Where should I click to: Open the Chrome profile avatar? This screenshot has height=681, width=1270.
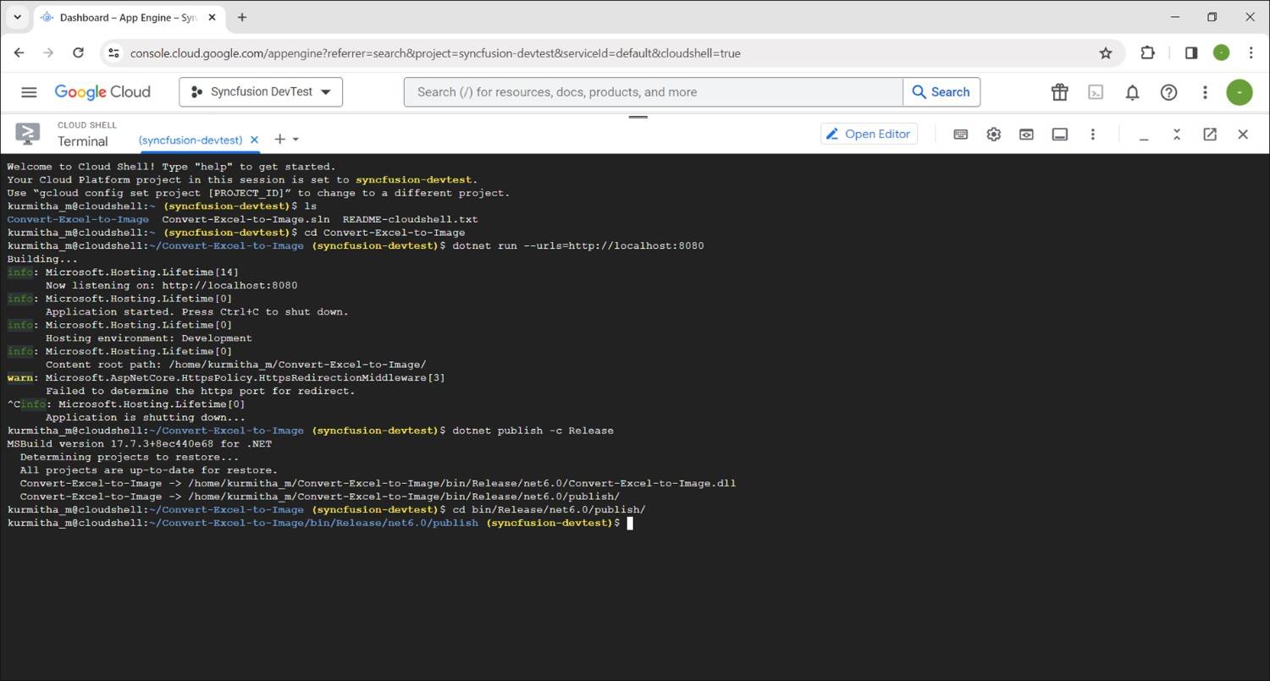click(x=1221, y=52)
